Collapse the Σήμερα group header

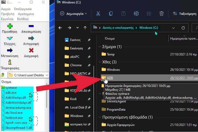[99, 47]
